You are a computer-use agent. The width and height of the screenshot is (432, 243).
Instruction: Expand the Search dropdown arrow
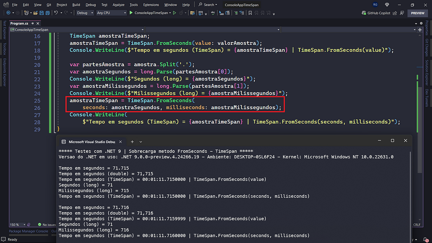[216, 5]
